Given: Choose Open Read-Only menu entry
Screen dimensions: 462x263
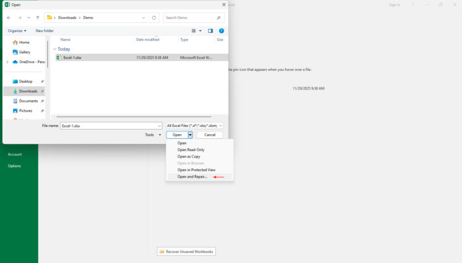Looking at the screenshot, I should (191, 150).
